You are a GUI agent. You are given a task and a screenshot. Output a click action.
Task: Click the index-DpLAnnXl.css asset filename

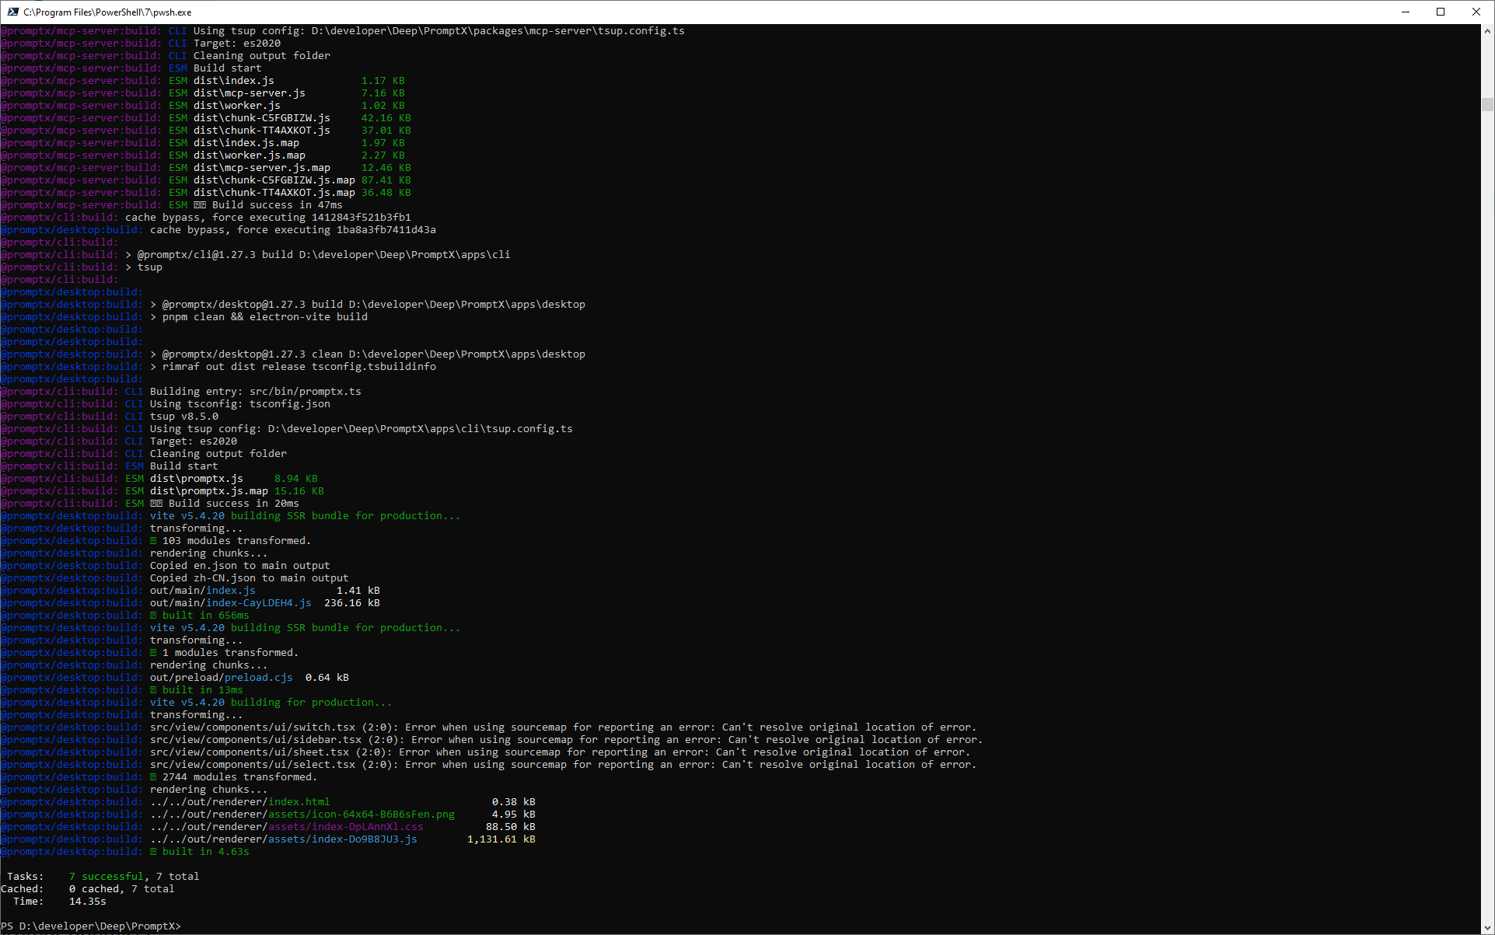367,826
